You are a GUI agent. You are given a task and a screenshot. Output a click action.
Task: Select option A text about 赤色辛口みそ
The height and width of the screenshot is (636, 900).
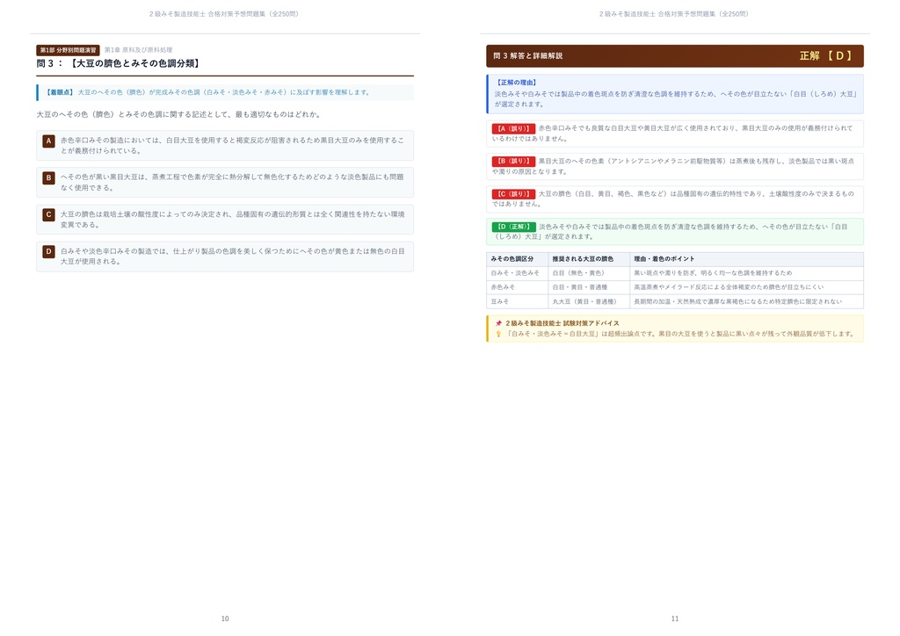[x=232, y=146]
